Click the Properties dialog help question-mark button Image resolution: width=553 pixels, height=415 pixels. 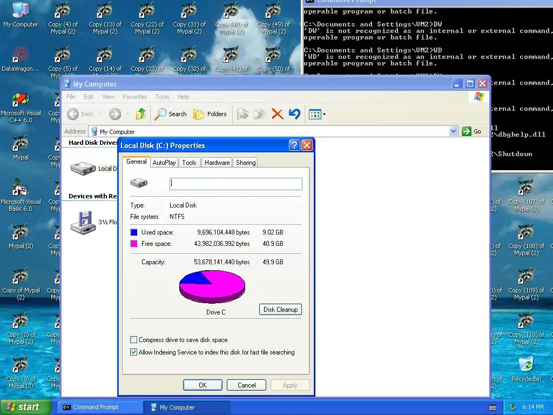click(x=294, y=145)
